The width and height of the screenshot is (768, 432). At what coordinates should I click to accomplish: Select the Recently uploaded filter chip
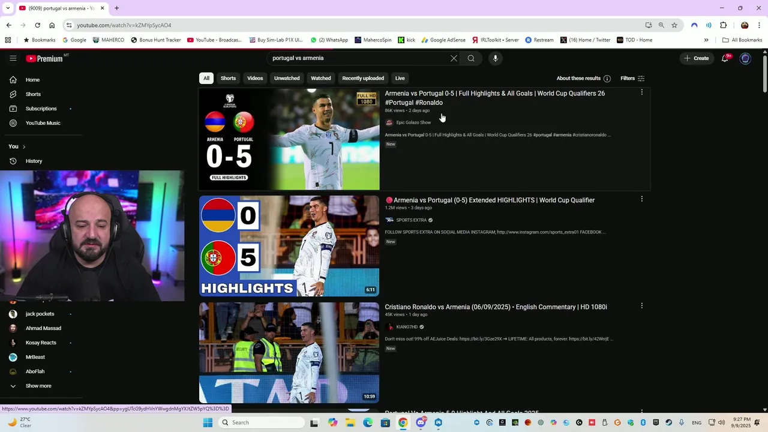pyautogui.click(x=363, y=78)
